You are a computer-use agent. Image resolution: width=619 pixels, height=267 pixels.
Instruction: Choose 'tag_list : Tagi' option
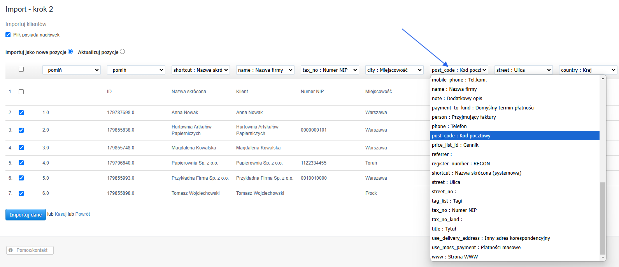point(515,201)
